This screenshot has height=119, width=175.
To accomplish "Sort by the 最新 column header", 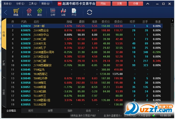I will point(82,22).
